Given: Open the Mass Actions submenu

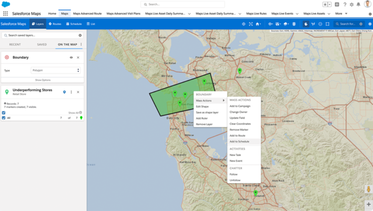Looking at the screenshot, I should (210, 101).
